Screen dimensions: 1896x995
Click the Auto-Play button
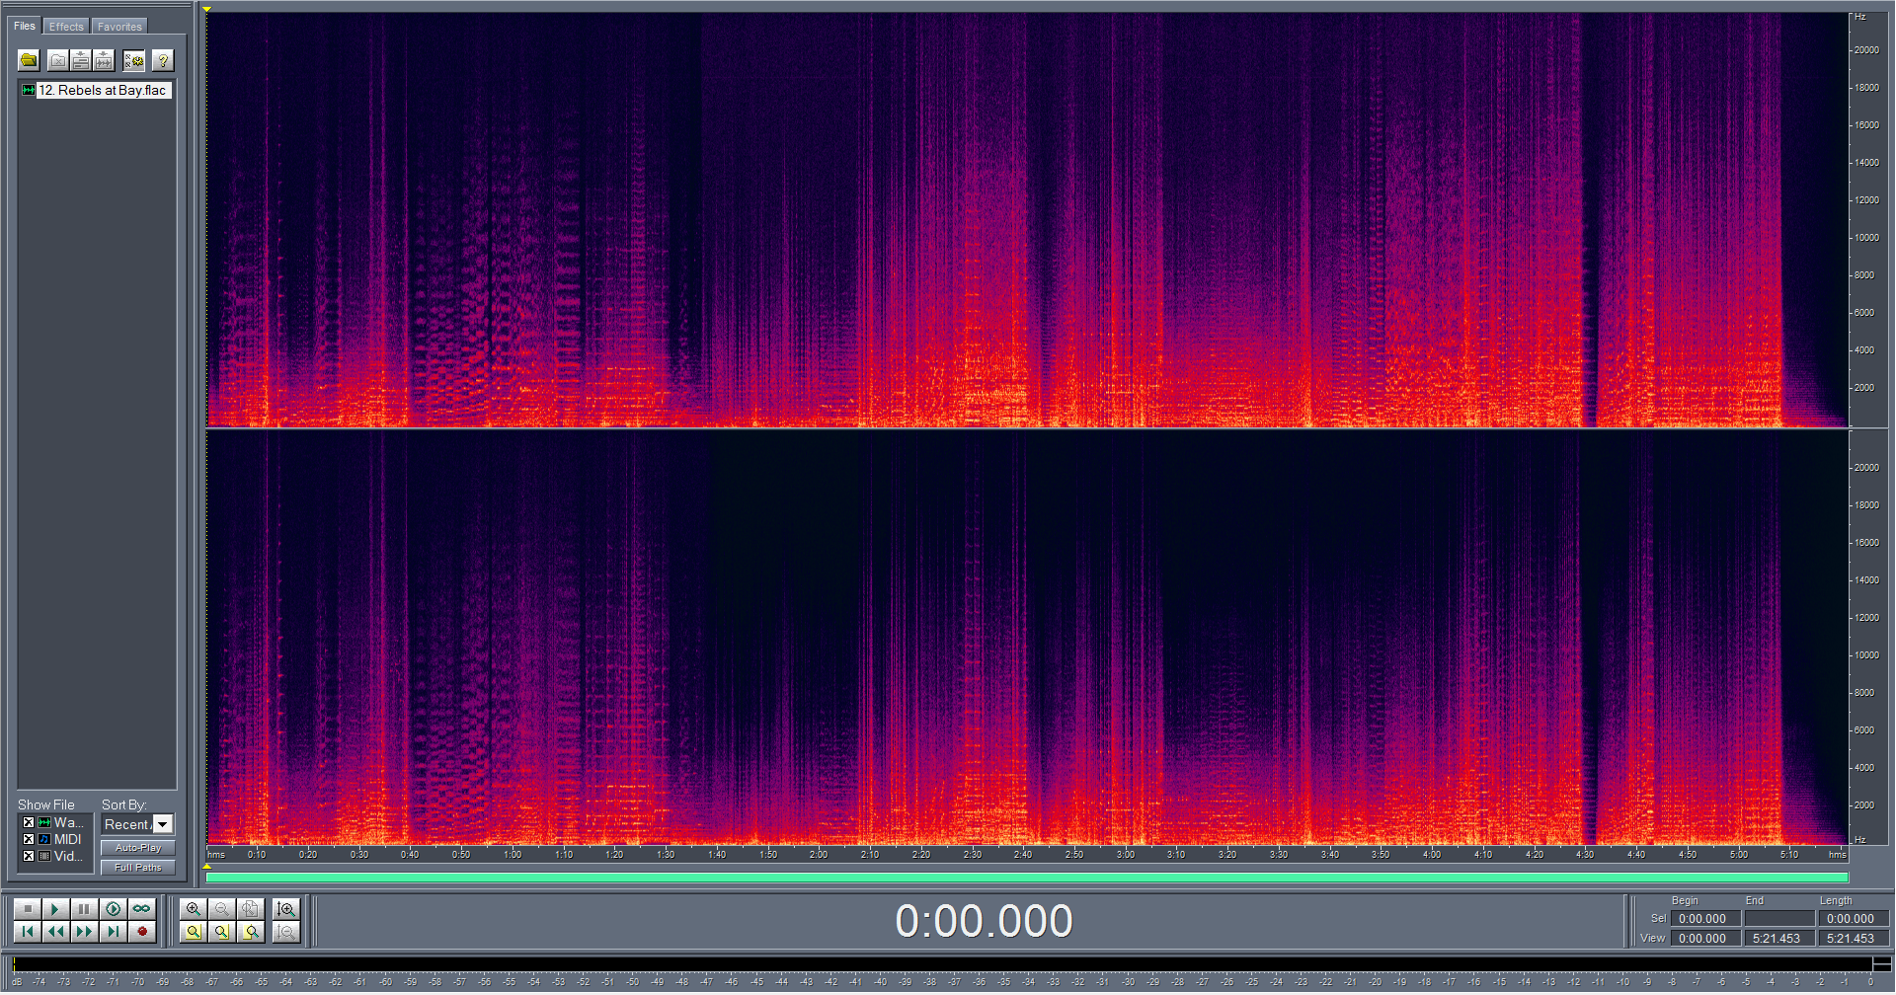click(138, 848)
